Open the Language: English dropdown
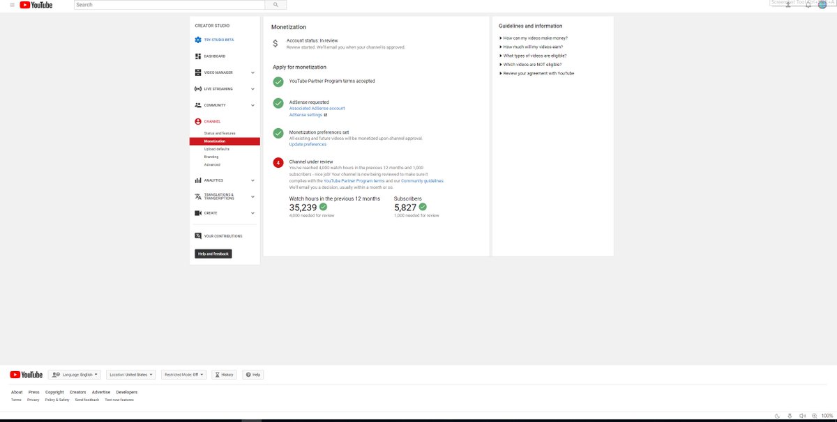This screenshot has width=837, height=422. tap(75, 375)
